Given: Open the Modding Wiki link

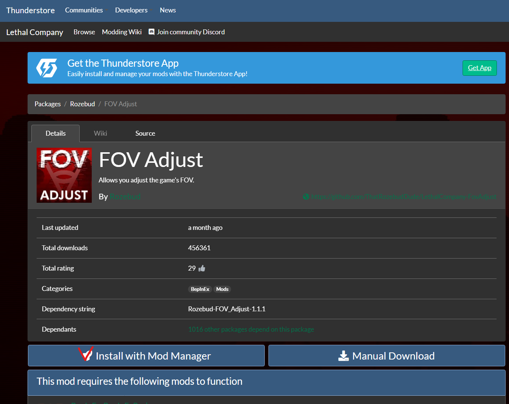Looking at the screenshot, I should click(x=122, y=32).
